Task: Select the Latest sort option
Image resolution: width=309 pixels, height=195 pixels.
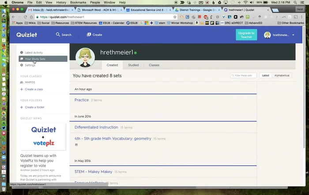Action: (265, 75)
